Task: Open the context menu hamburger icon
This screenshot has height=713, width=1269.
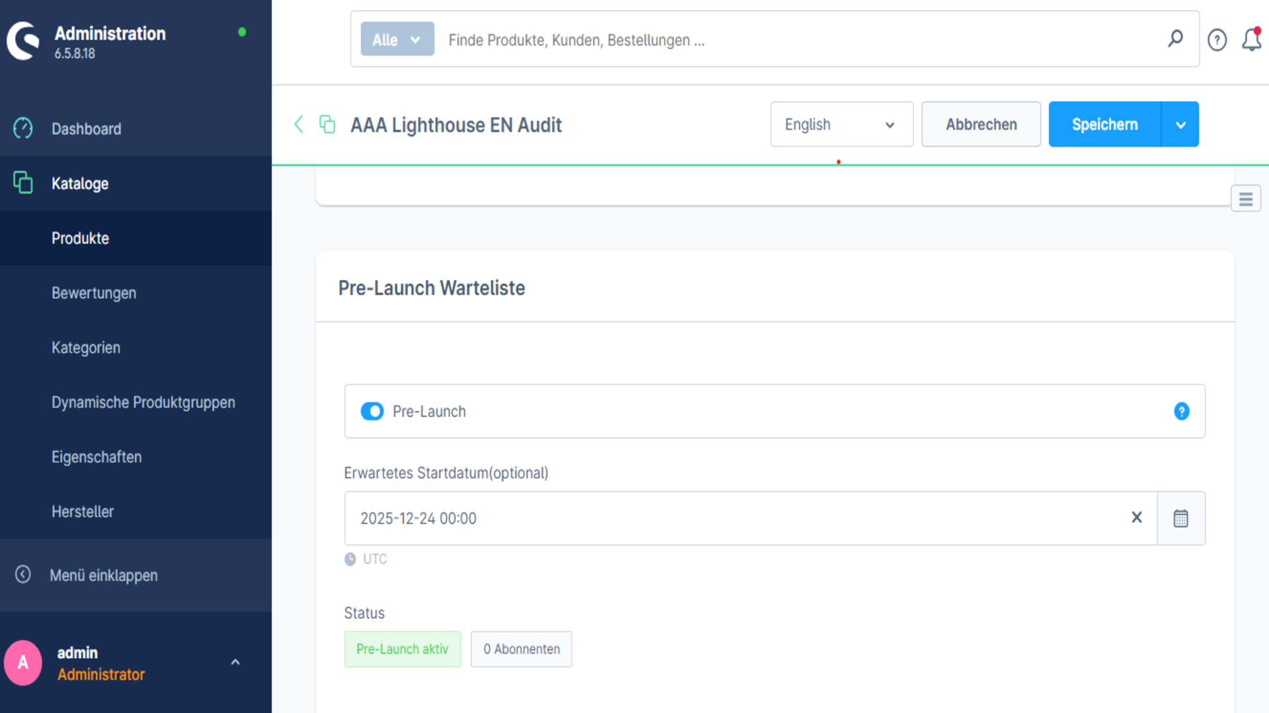Action: point(1245,198)
